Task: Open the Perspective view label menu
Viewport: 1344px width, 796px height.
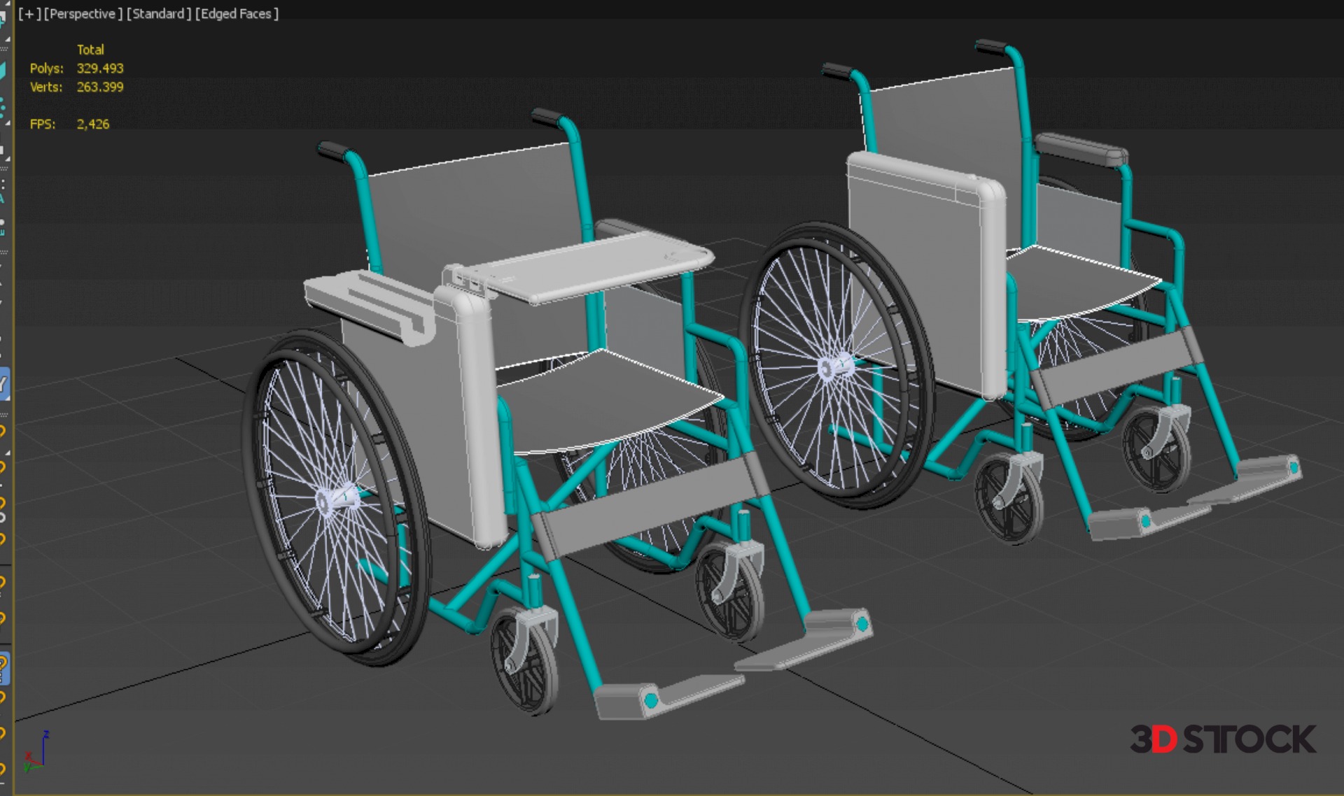Action: point(82,14)
